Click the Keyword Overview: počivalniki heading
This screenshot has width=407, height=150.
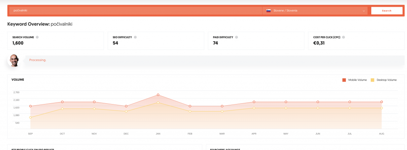[40, 24]
